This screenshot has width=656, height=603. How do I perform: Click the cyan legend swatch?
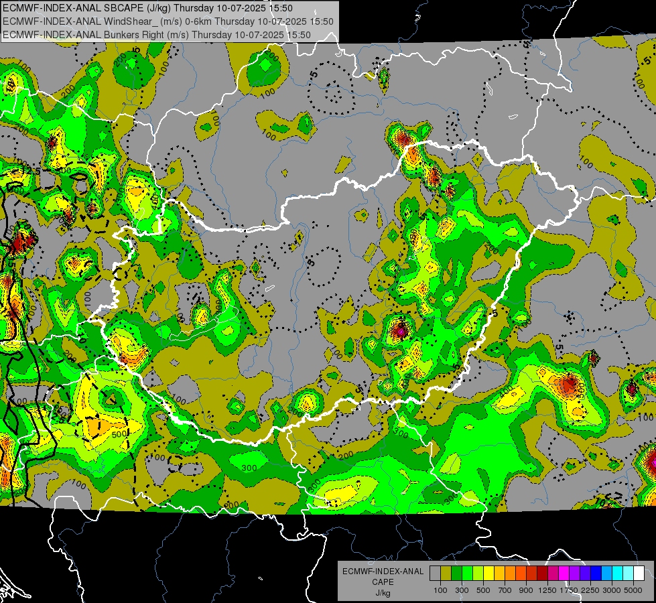[618, 574]
